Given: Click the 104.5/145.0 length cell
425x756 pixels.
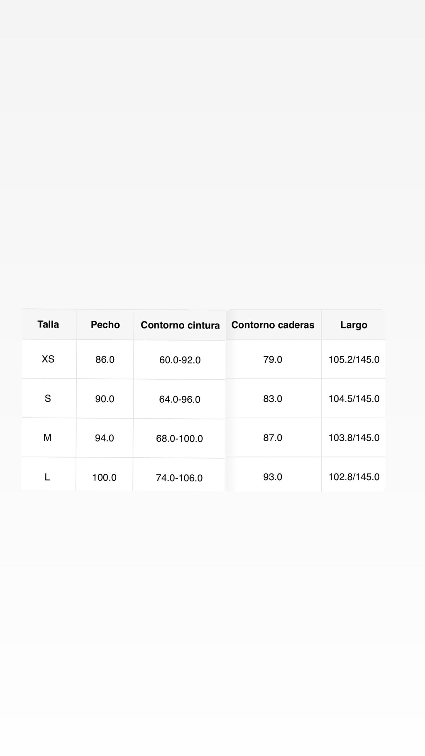Looking at the screenshot, I should (354, 398).
